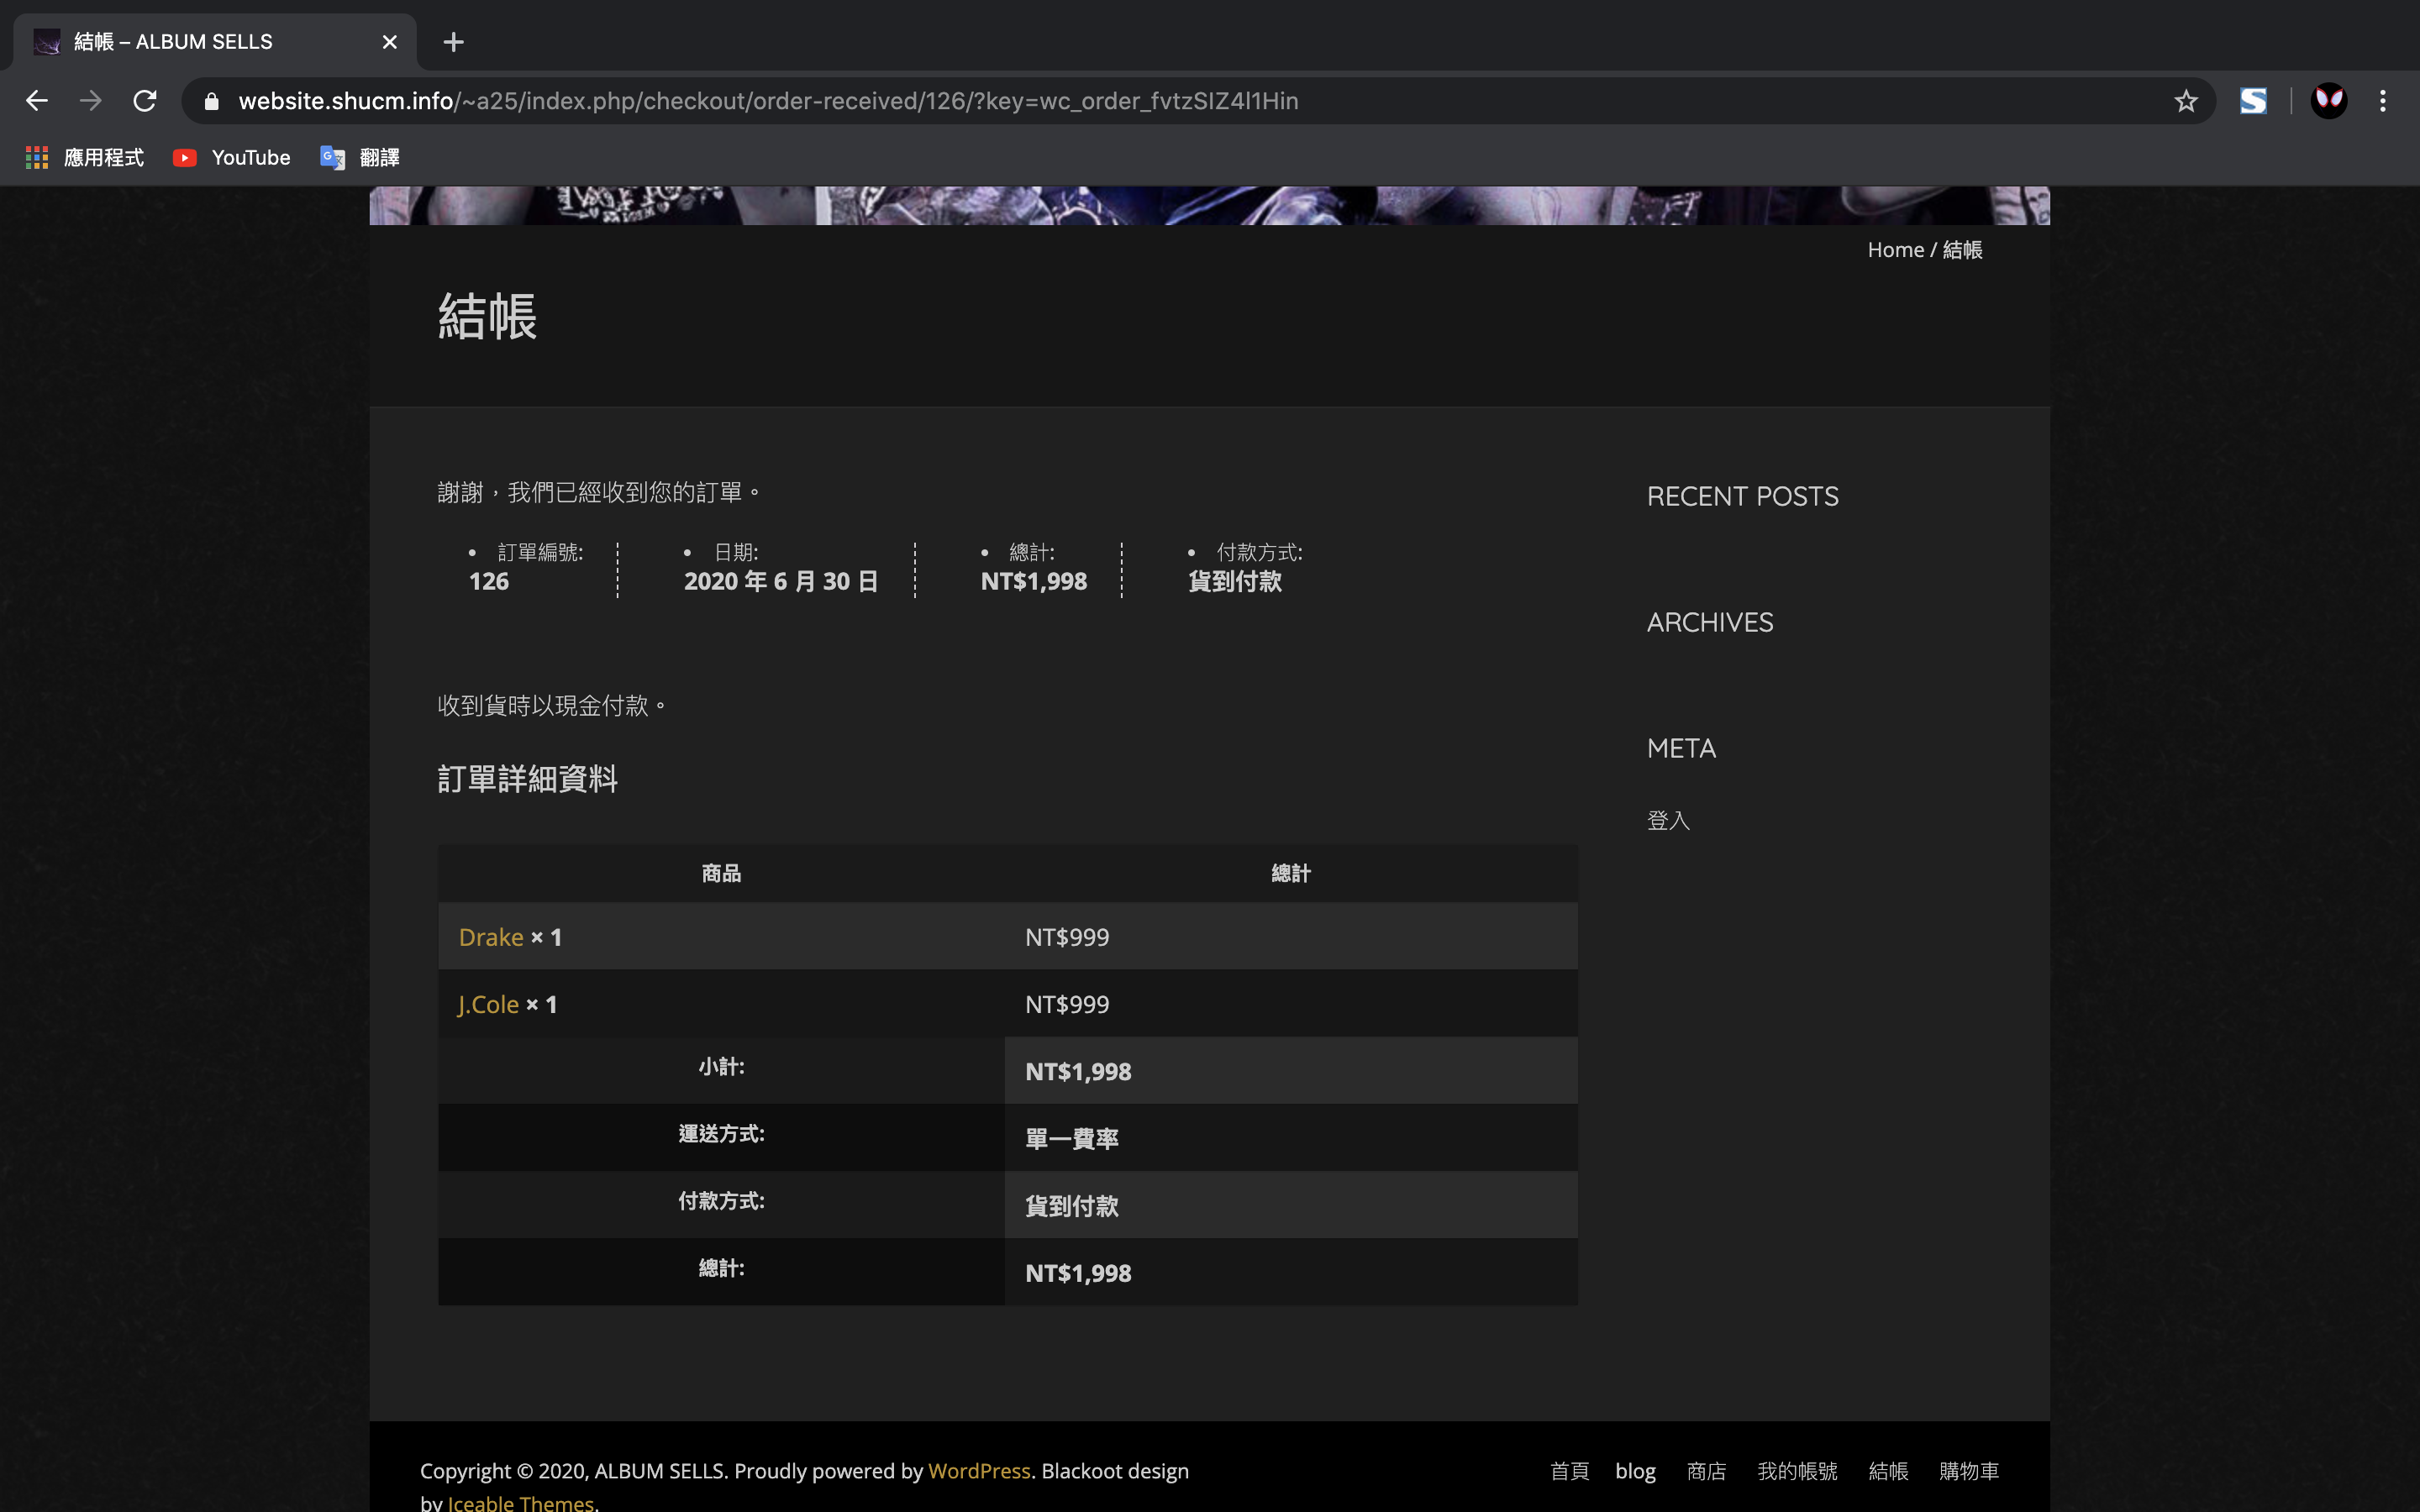Click the browser back arrow
The image size is (2420, 1512).
[x=37, y=101]
